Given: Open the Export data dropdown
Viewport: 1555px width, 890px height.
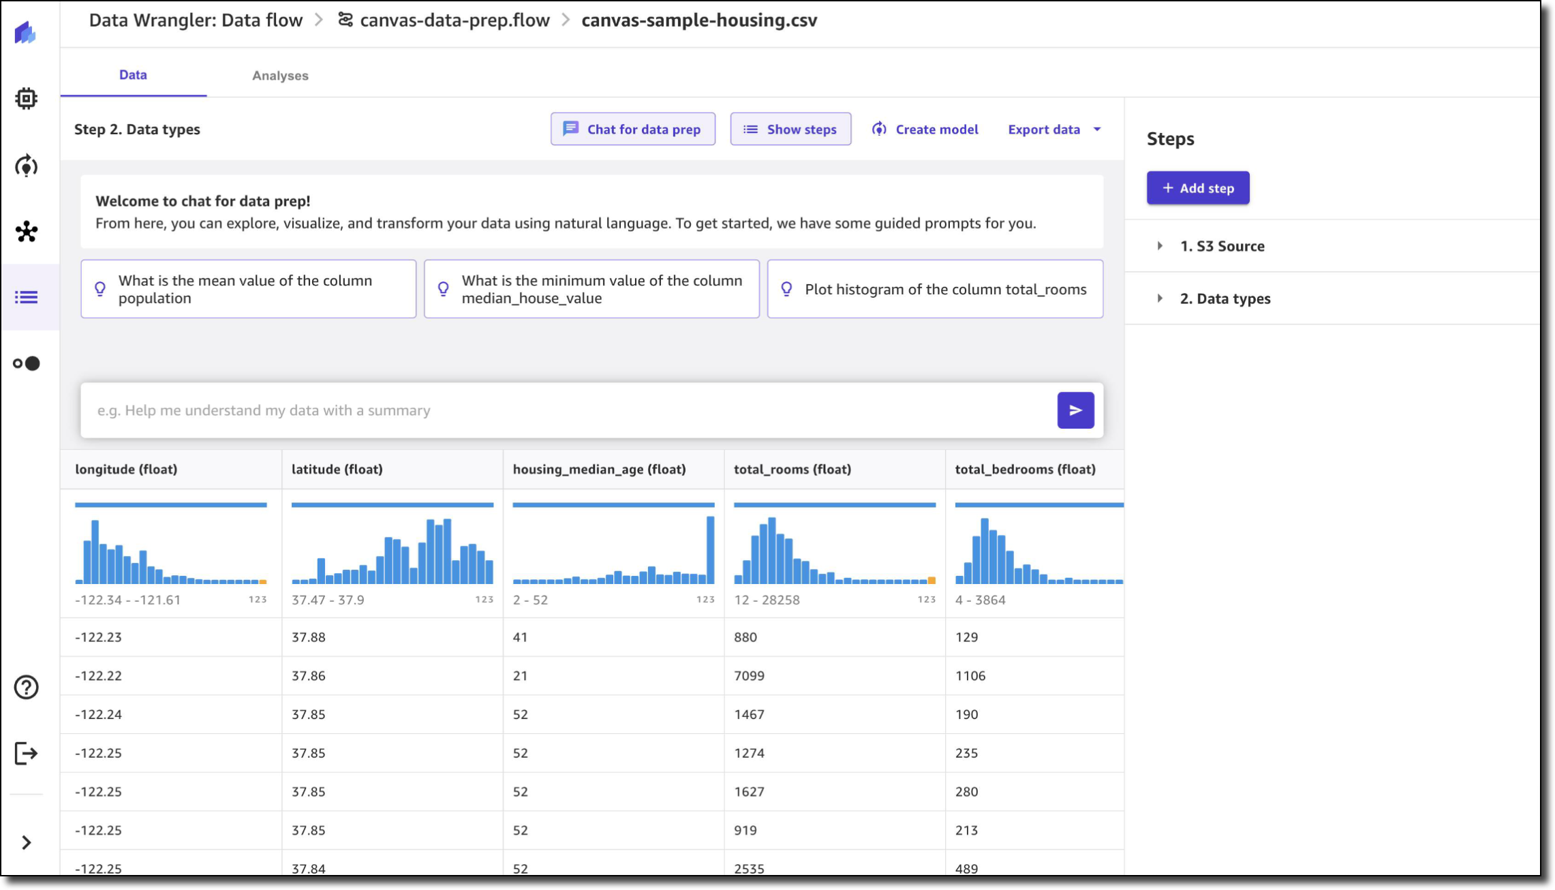Looking at the screenshot, I should [x=1054, y=129].
